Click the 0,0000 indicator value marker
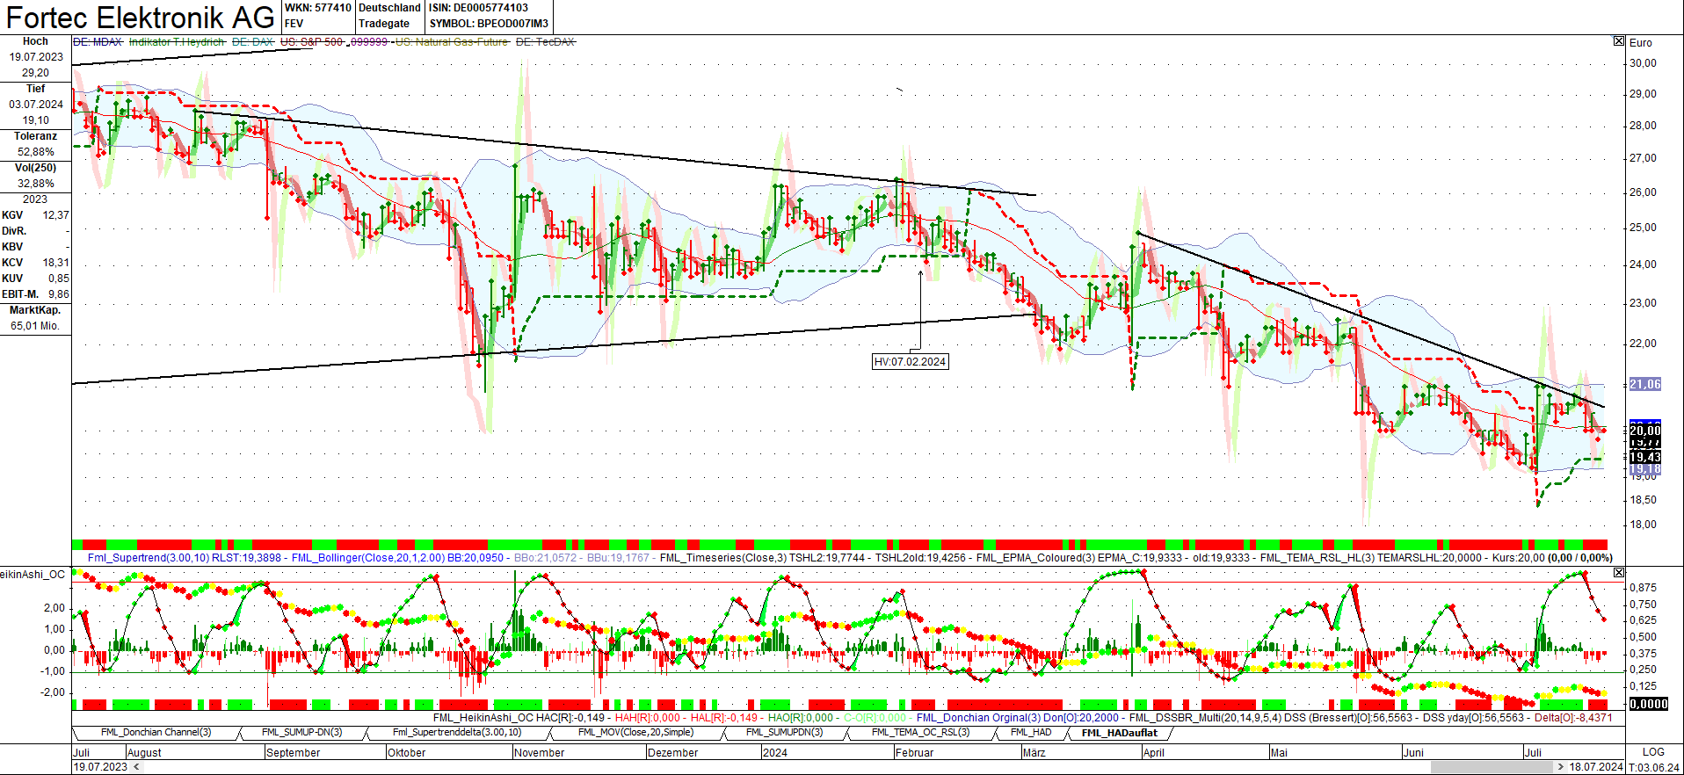 1648,704
